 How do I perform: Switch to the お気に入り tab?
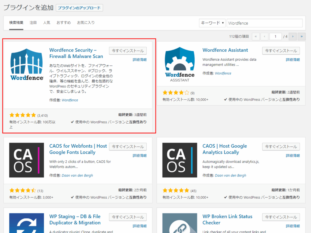coord(86,22)
